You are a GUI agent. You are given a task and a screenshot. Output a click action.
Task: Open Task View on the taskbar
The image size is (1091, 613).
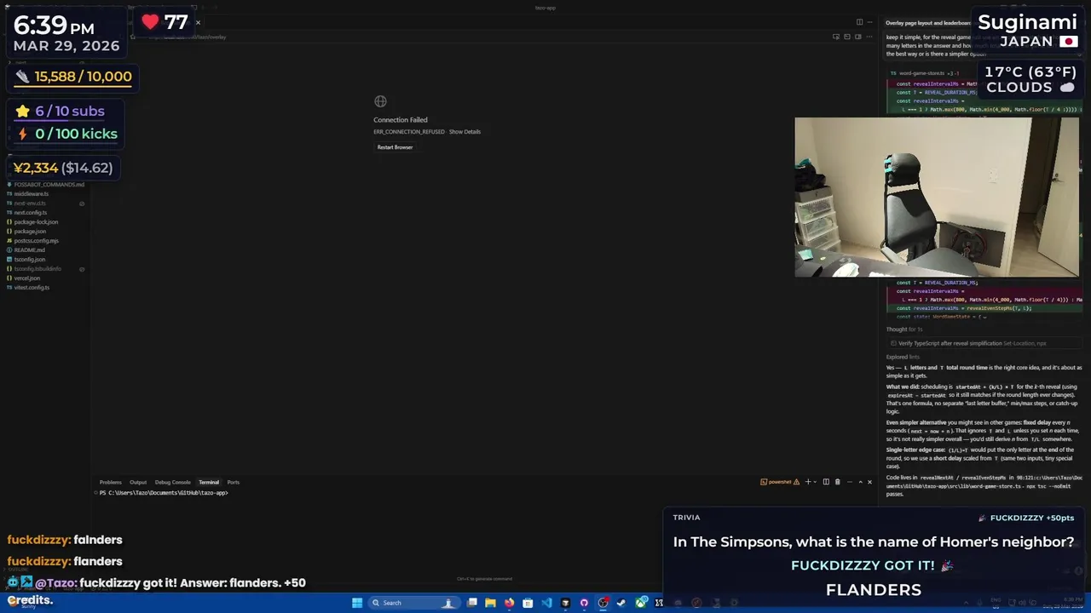point(471,603)
